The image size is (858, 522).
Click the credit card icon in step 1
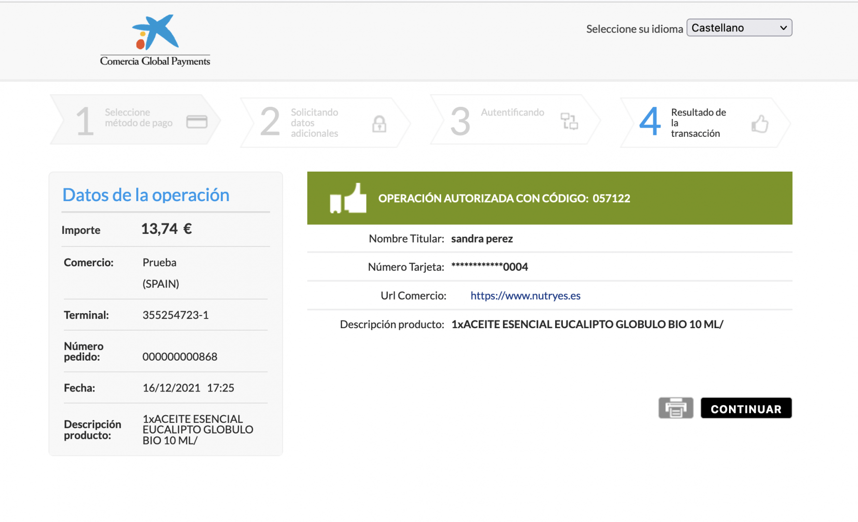point(197,122)
